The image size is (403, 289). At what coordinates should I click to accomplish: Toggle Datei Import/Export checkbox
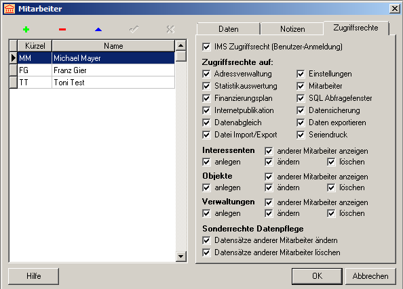pyautogui.click(x=206, y=135)
